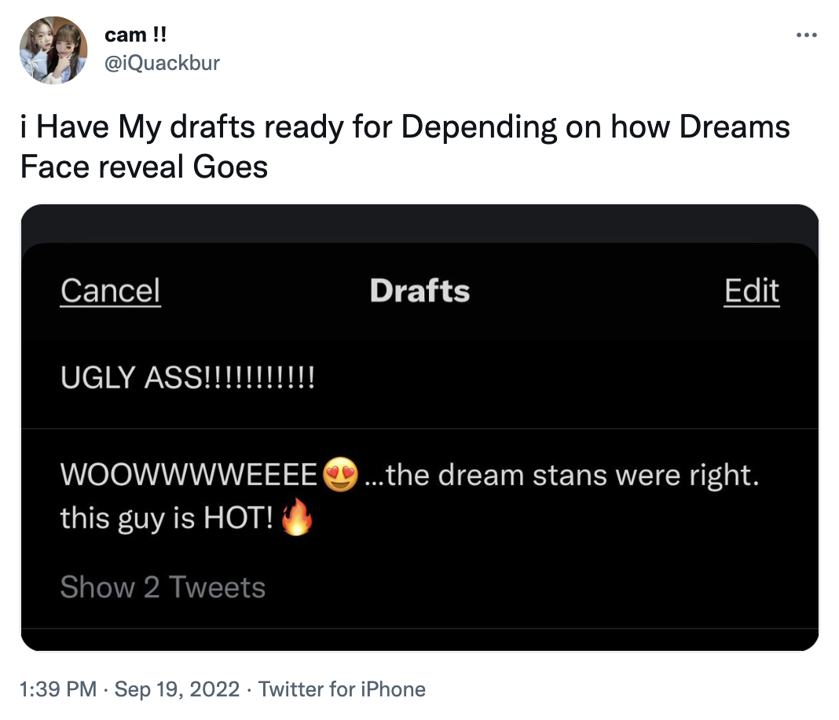This screenshot has width=839, height=720.
Task: Select the "WOOWWWWEEEE" draft text
Action: tap(190, 476)
